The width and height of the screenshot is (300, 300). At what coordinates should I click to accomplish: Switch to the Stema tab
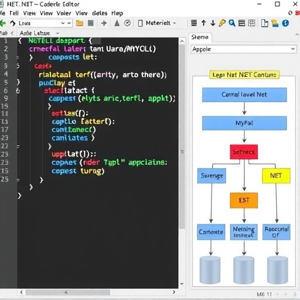[200, 37]
